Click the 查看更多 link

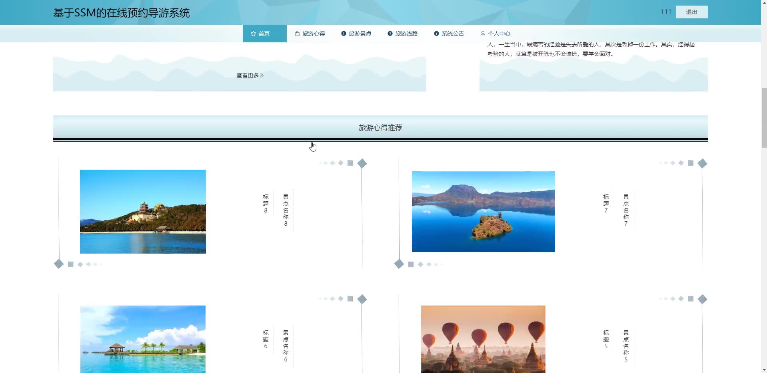[x=250, y=75]
